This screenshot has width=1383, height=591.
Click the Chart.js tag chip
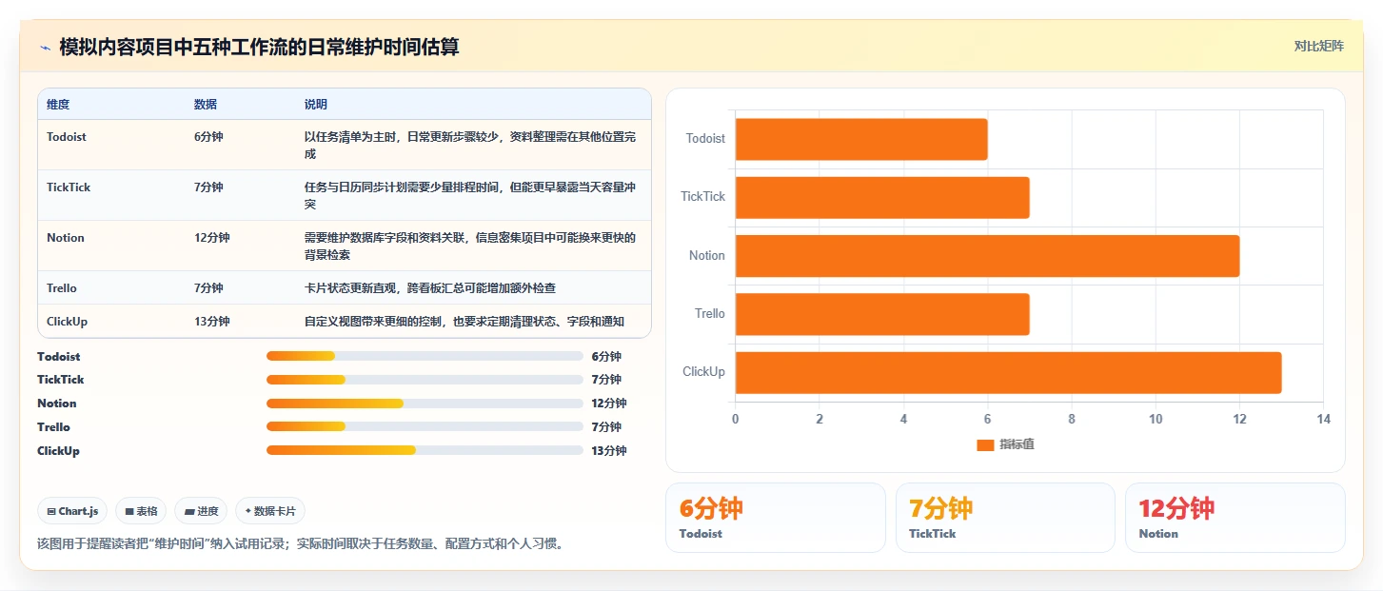click(73, 511)
